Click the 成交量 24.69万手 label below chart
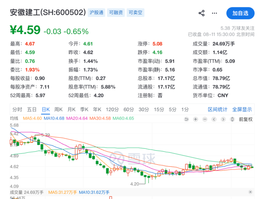262x199 pixels. point(27,192)
